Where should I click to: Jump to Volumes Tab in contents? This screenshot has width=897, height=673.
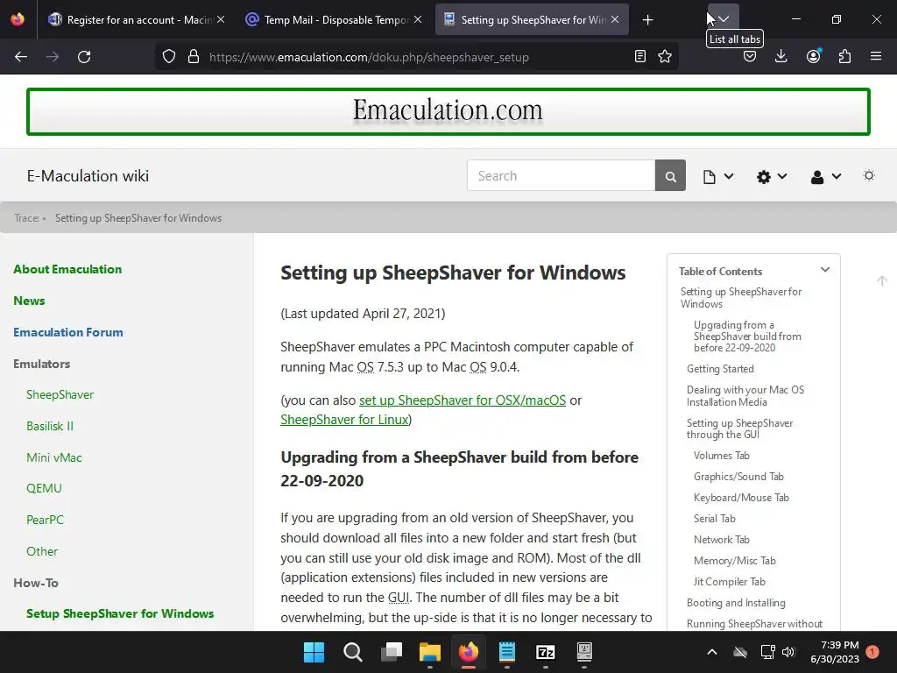pyautogui.click(x=722, y=456)
